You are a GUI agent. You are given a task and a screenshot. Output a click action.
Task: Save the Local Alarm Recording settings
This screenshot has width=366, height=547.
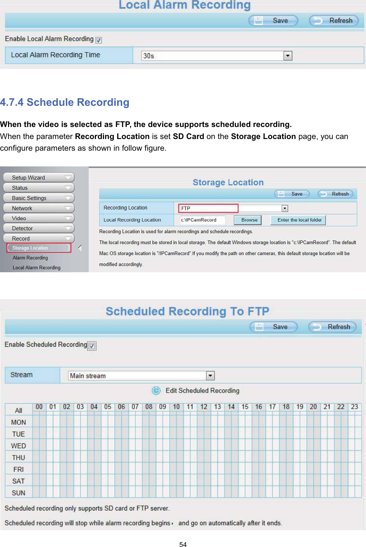[273, 20]
